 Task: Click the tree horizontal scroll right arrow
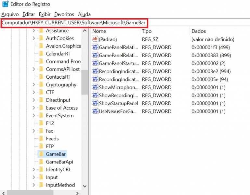coord(77,193)
